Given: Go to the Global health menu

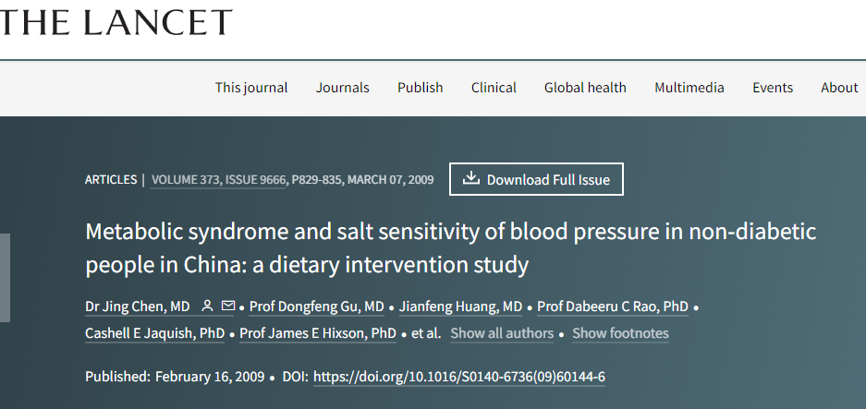Looking at the screenshot, I should pyautogui.click(x=585, y=88).
